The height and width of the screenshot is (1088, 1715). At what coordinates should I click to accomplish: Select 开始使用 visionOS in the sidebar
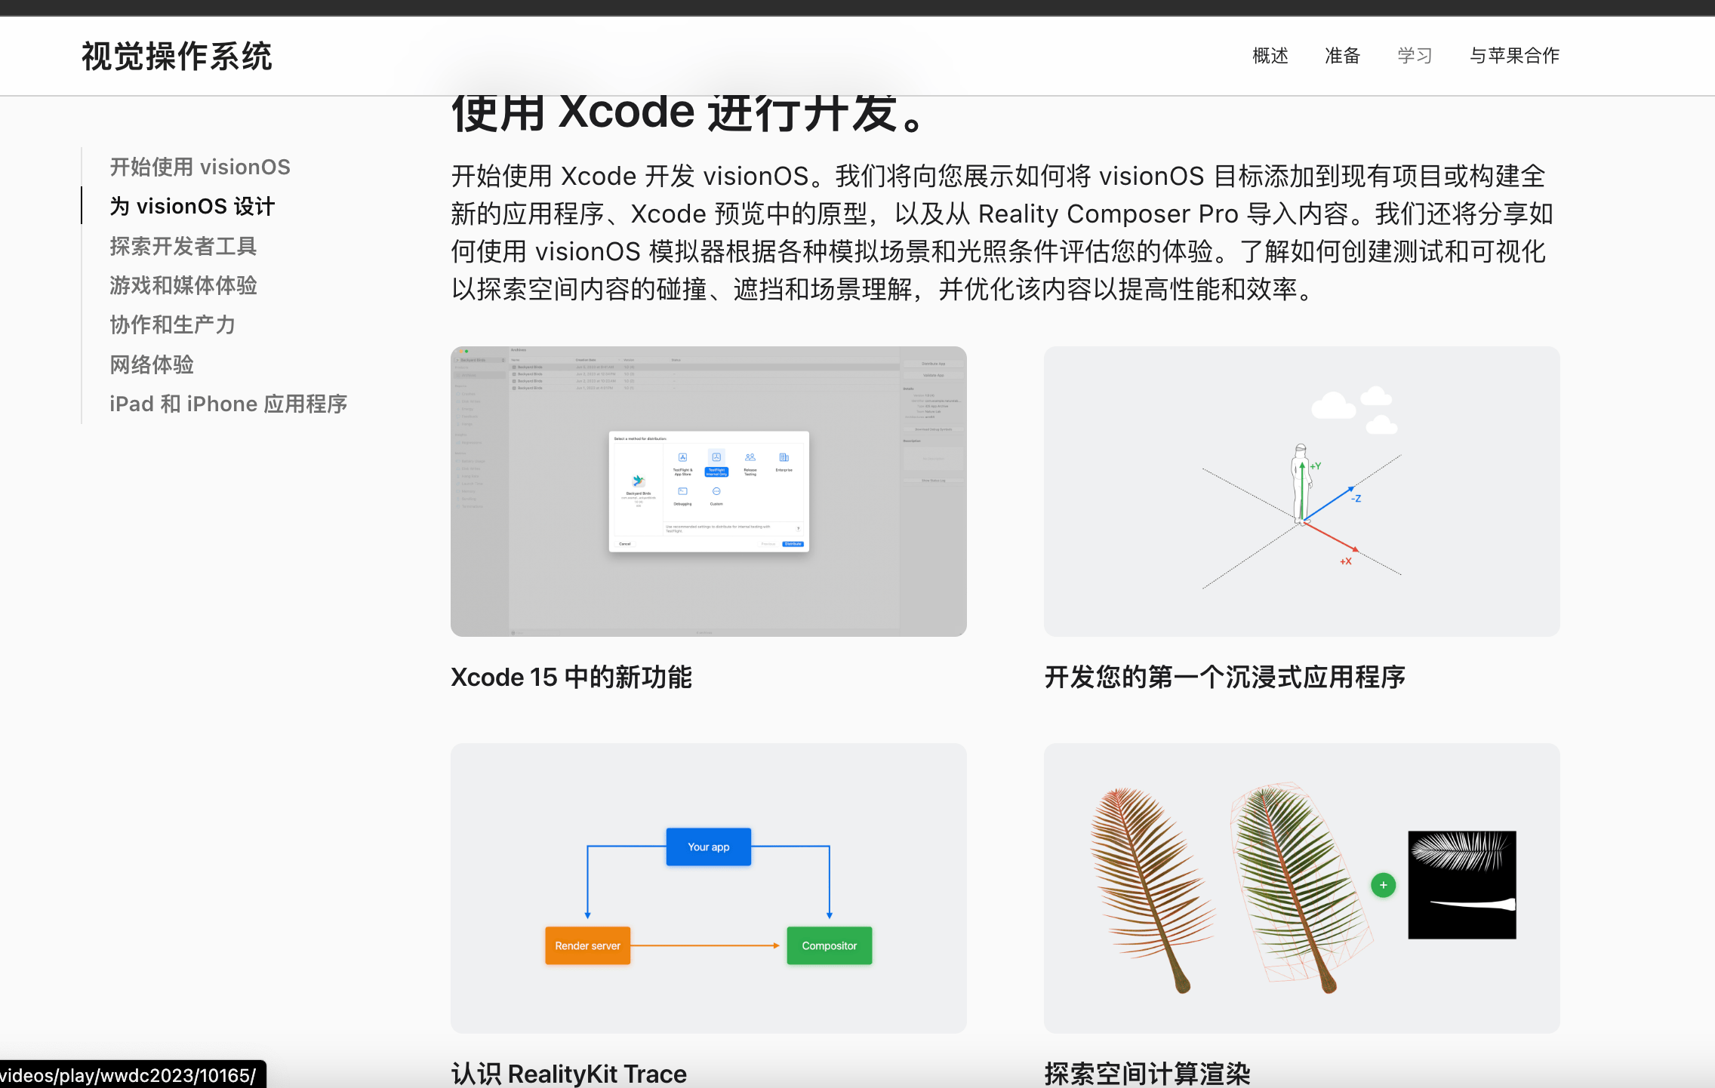point(200,167)
